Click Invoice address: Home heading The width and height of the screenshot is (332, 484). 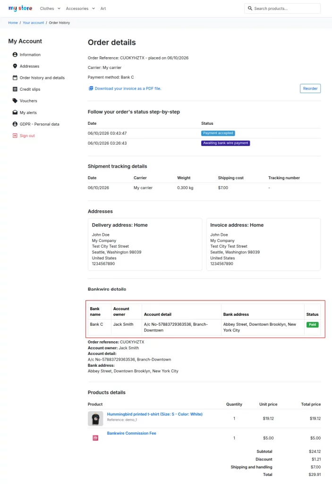tap(237, 225)
